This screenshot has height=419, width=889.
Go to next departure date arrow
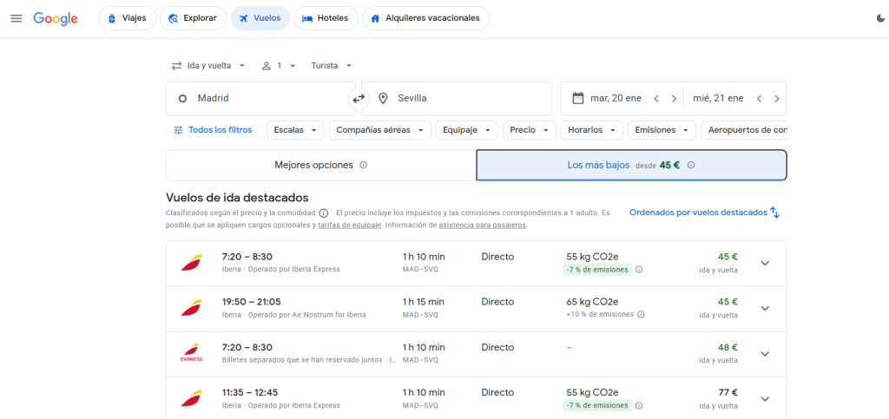click(x=674, y=99)
